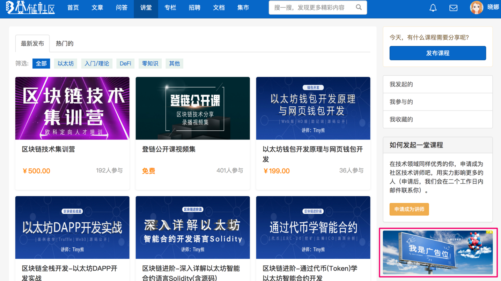The image size is (501, 281).
Task: Open the 首页 nav item
Action: click(73, 8)
